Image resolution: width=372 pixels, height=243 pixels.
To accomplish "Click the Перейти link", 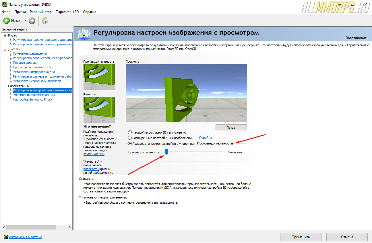I will point(205,138).
